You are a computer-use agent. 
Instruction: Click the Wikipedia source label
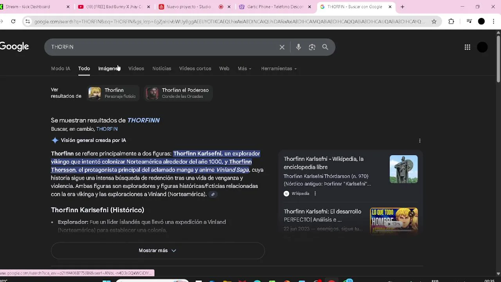[300, 193]
